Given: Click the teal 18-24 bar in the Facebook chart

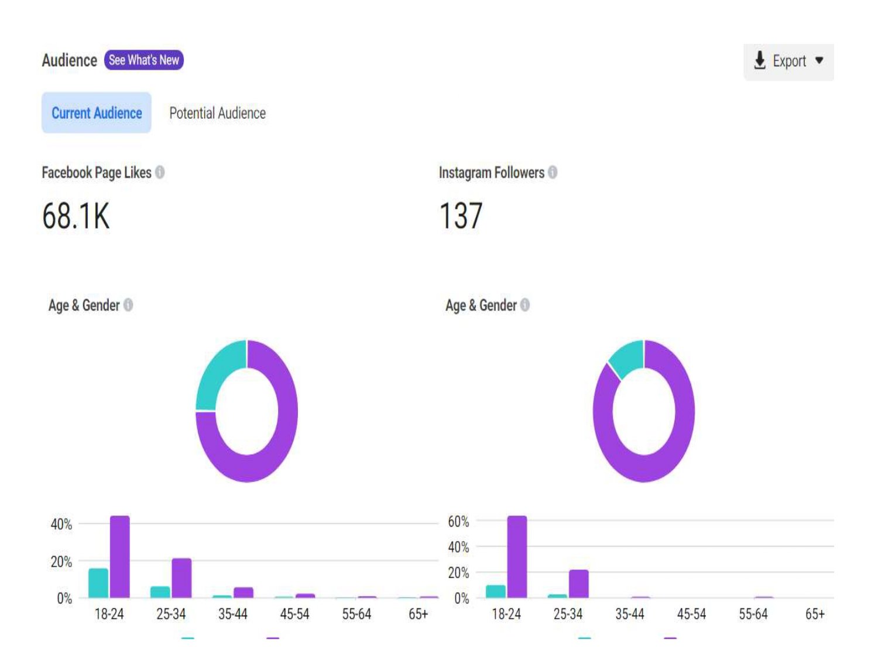Looking at the screenshot, I should 98,583.
